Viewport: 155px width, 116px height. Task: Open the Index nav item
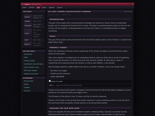click(24, 7)
